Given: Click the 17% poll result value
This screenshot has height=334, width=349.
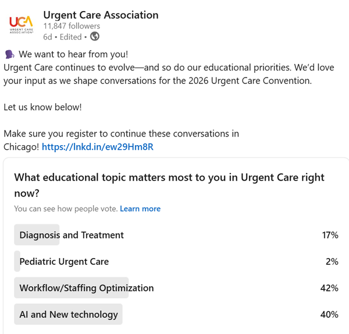Looking at the screenshot, I should point(330,235).
